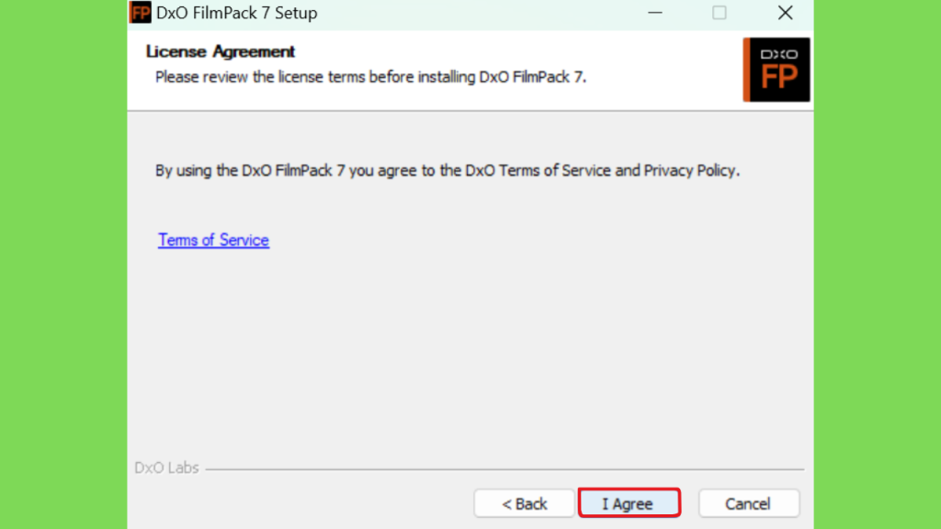Open the Terms of Service link
The height and width of the screenshot is (529, 941).
213,240
